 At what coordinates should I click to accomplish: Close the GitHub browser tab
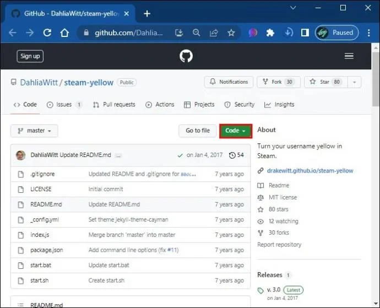[126, 14]
